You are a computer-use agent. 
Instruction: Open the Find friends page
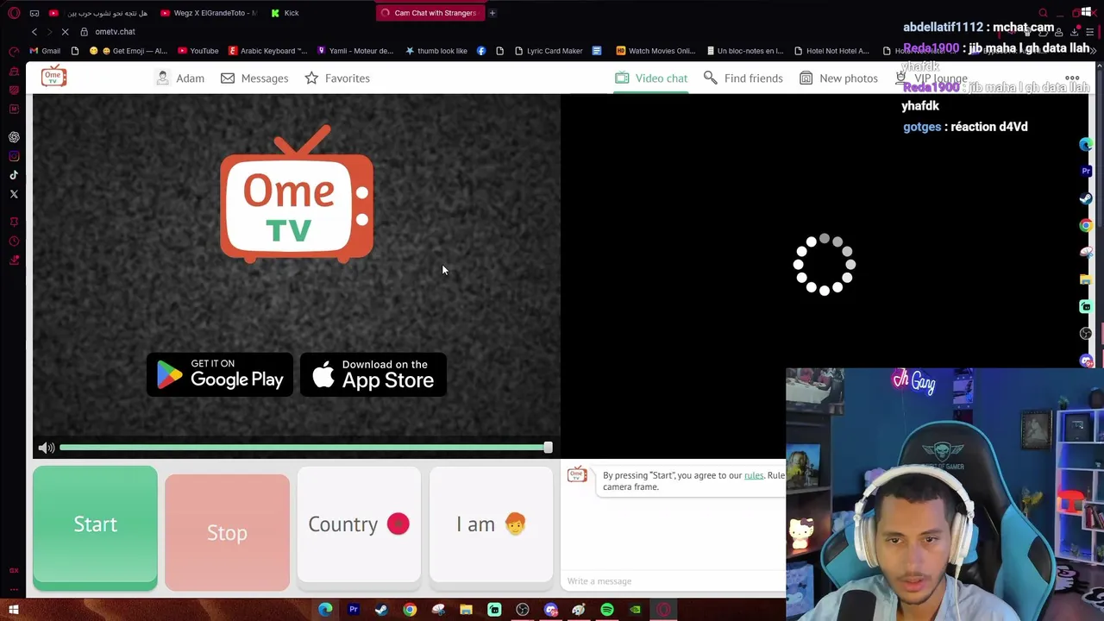click(x=743, y=78)
